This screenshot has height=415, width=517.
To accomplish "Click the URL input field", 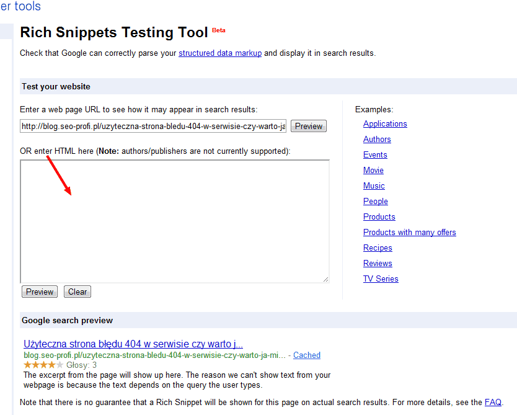I will point(153,126).
